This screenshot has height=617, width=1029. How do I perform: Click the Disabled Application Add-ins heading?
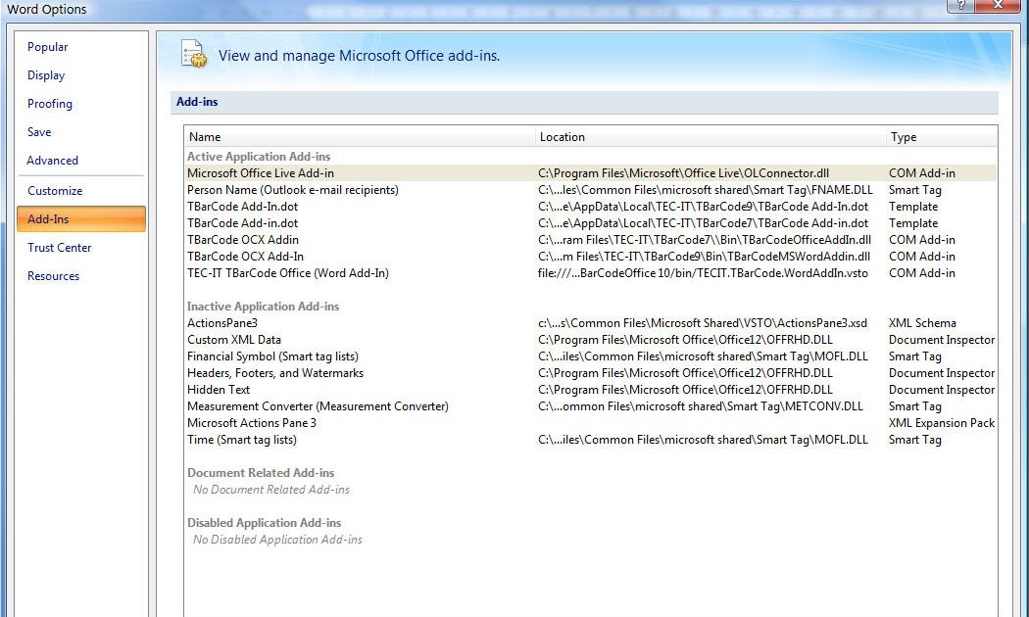[264, 523]
